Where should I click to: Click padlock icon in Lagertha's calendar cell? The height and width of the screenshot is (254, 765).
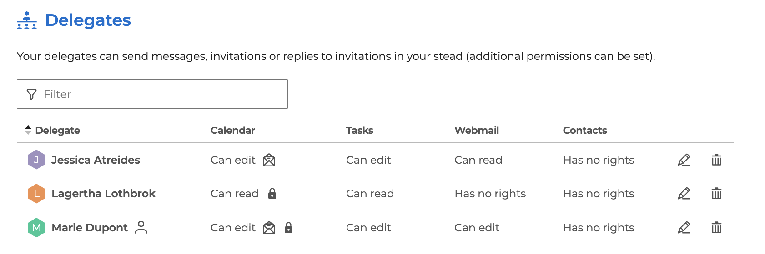pos(272,194)
